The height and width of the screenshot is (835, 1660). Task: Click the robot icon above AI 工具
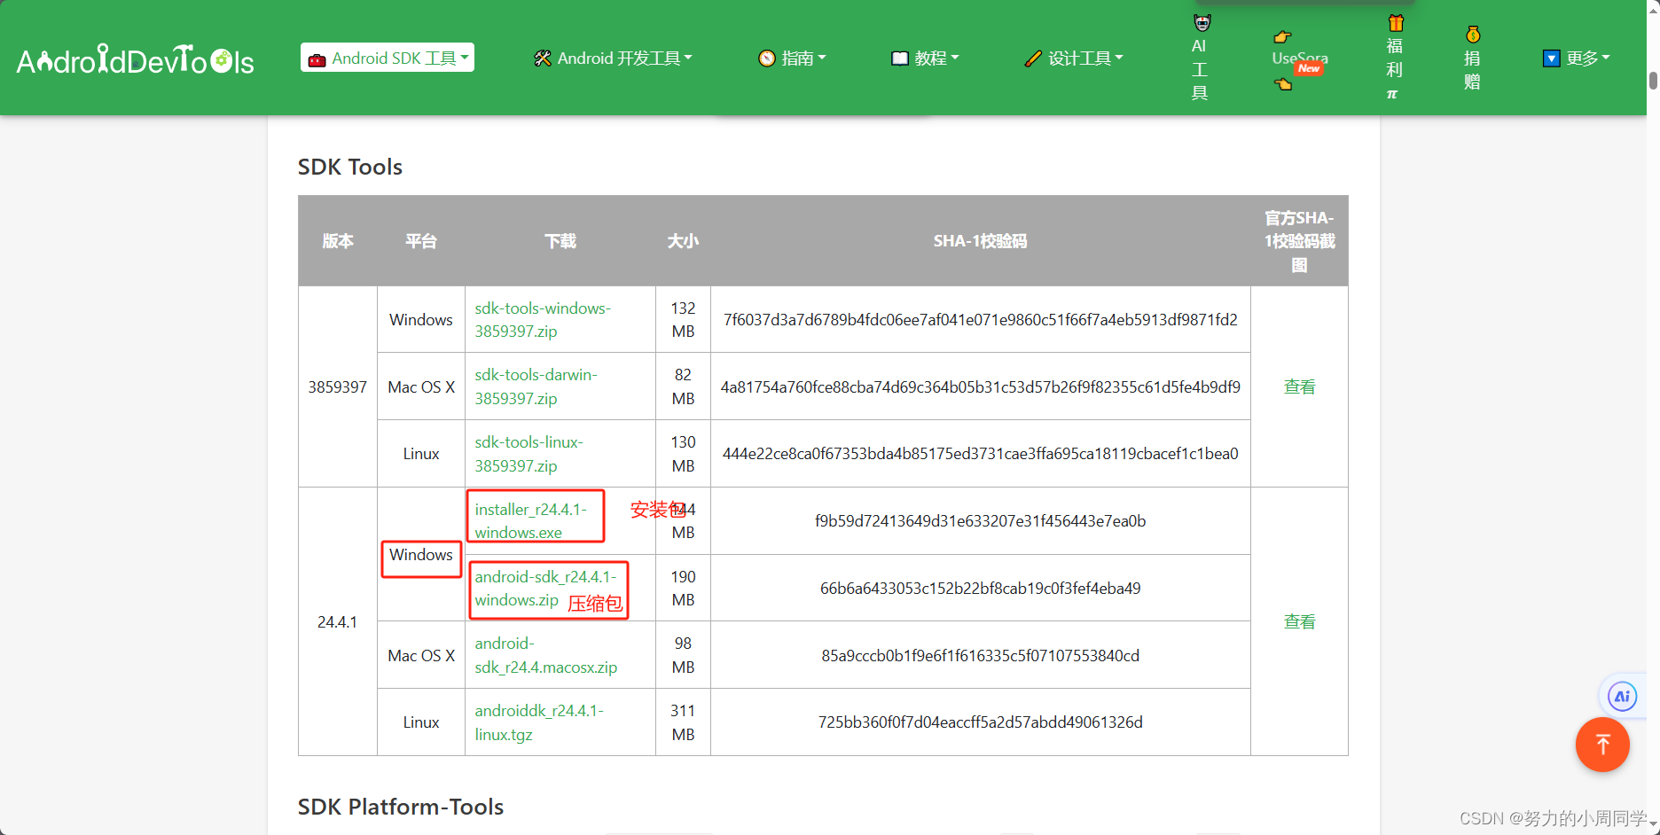click(1202, 23)
